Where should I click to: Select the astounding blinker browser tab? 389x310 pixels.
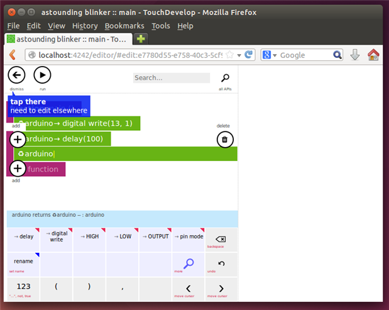click(x=68, y=39)
